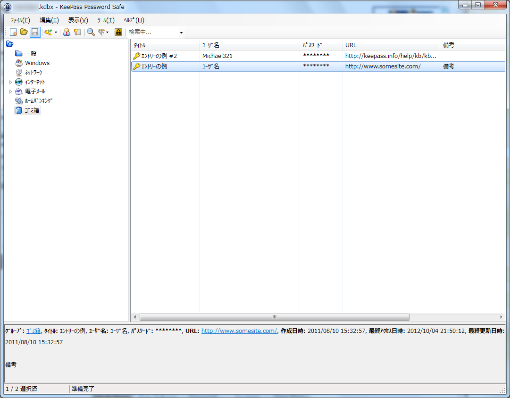
Task: Open the Add Entry dropdown arrow
Action: [x=56, y=32]
